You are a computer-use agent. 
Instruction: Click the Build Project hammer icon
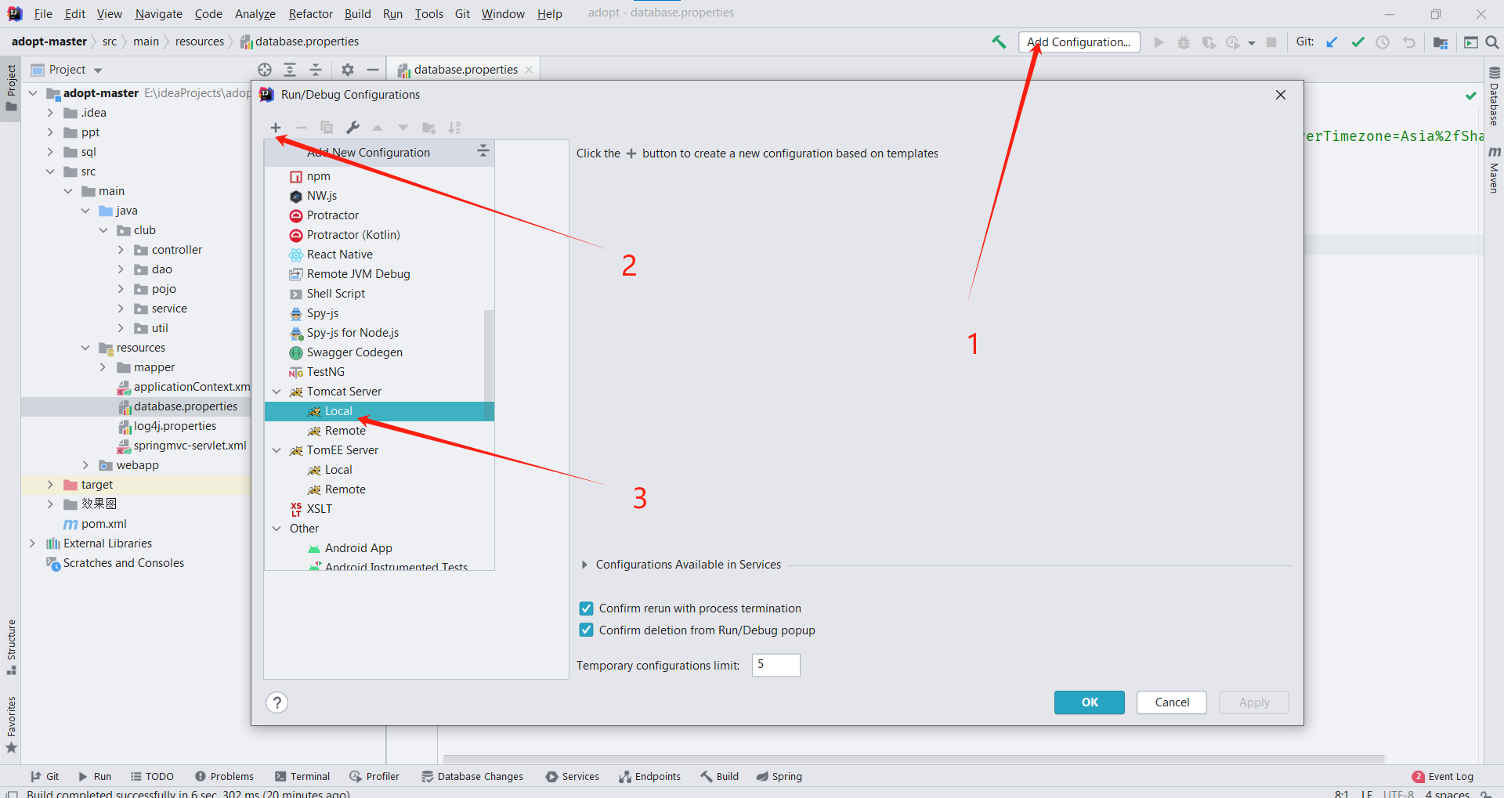[x=999, y=42]
